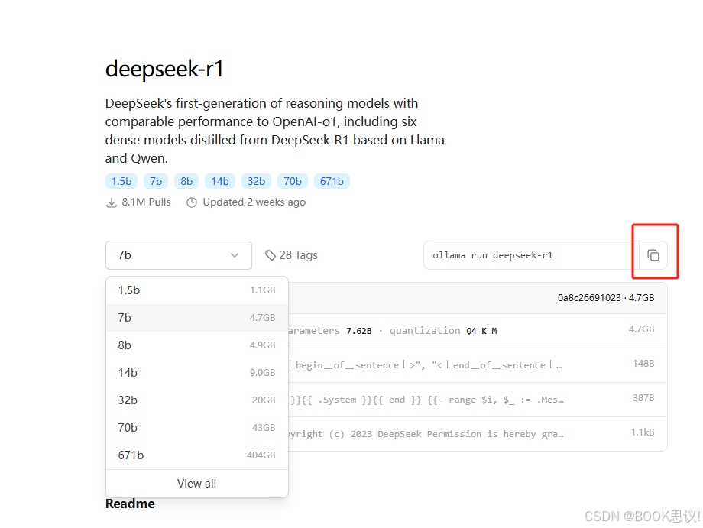Copy the ollama run command

[653, 255]
